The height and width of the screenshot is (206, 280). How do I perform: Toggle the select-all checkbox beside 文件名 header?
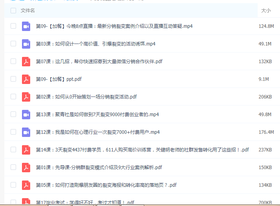pos(13,11)
